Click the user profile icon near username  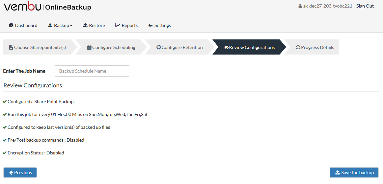pos(300,6)
